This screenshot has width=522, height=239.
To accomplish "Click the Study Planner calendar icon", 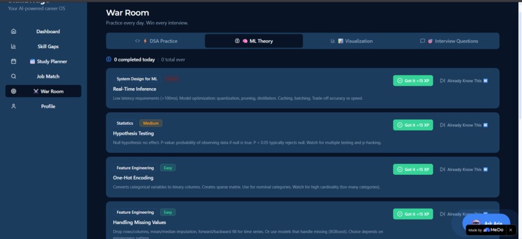I will coord(14,62).
